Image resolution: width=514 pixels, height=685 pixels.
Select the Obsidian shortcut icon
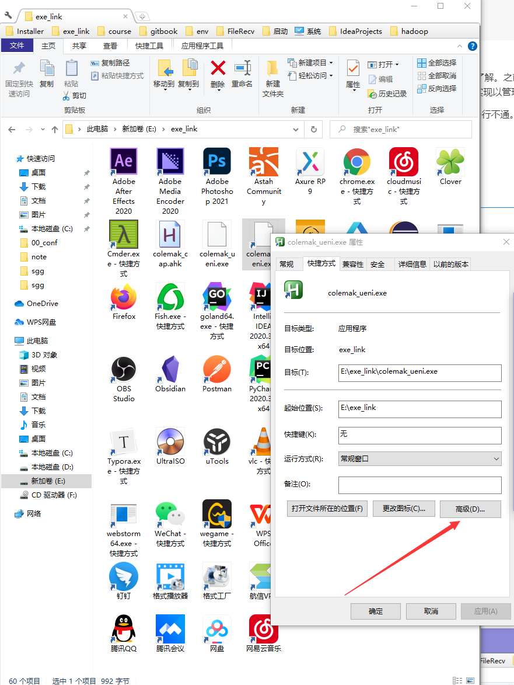pos(170,369)
